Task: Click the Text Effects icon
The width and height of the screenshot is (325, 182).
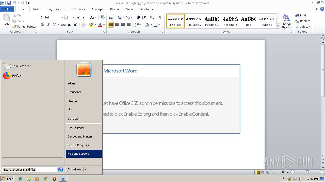Action: [x=84, y=25]
